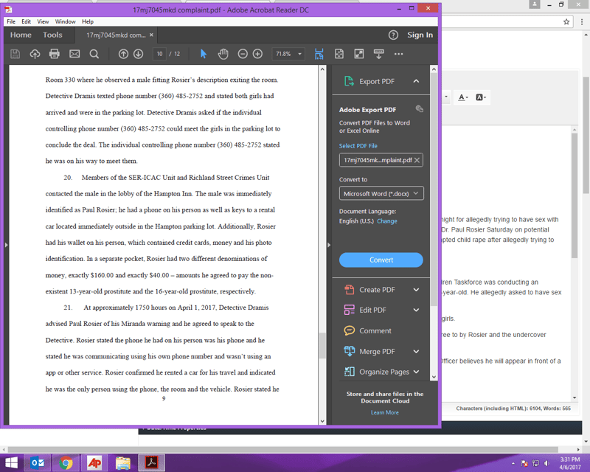Open the Window menu
This screenshot has height=472, width=590.
(x=66, y=22)
